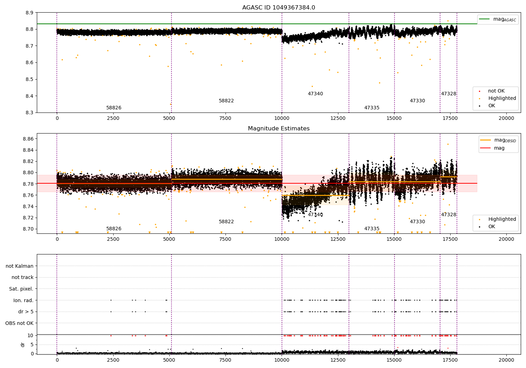526x368 pixels.
Task: Click '7500' x-tick under the Magnitude Estimates plot
Action: (225, 239)
